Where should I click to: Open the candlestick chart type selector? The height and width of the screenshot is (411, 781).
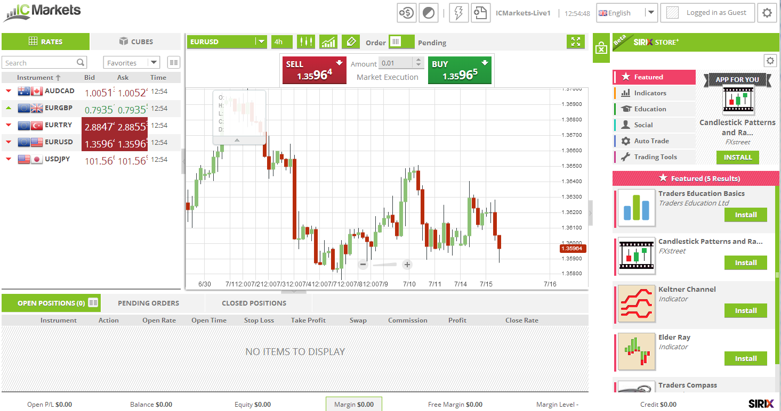tap(306, 42)
